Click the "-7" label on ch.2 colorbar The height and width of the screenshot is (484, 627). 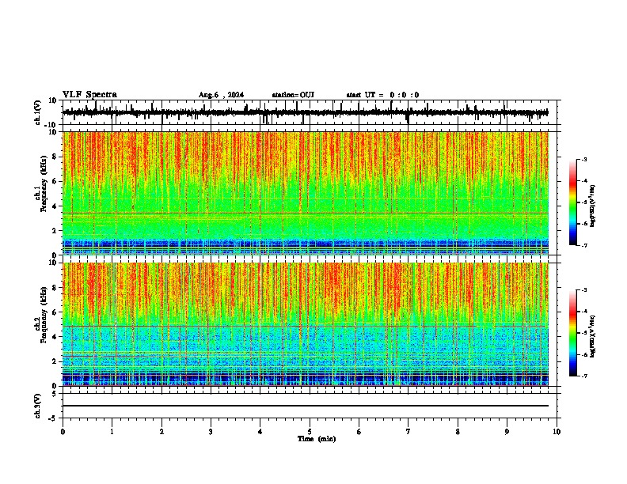[583, 376]
